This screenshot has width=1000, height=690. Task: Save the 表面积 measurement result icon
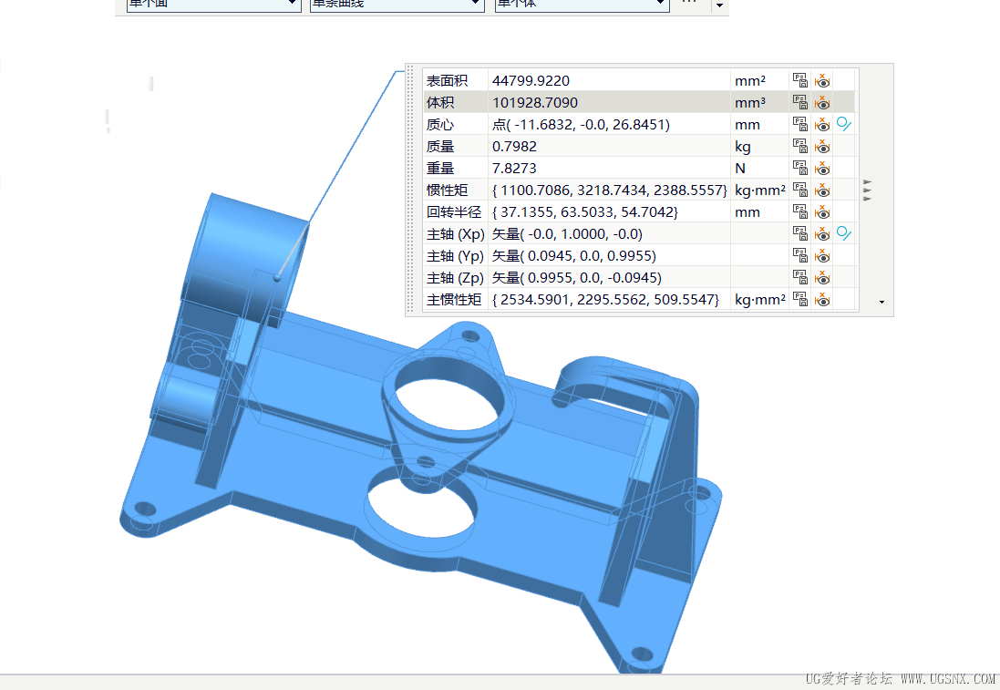[x=799, y=80]
